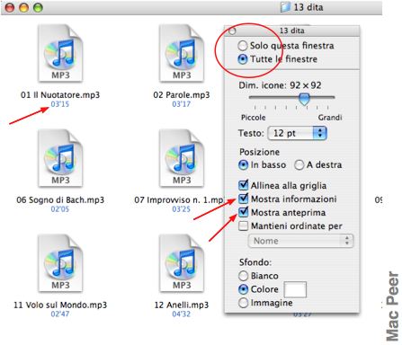Select the 02 Parole.mp3 file icon
The height and width of the screenshot is (345, 402).
click(182, 53)
